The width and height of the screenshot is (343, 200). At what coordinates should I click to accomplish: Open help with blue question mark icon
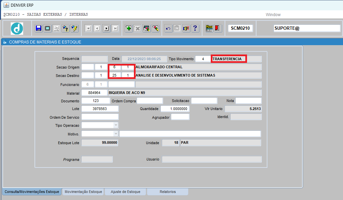[195, 28]
